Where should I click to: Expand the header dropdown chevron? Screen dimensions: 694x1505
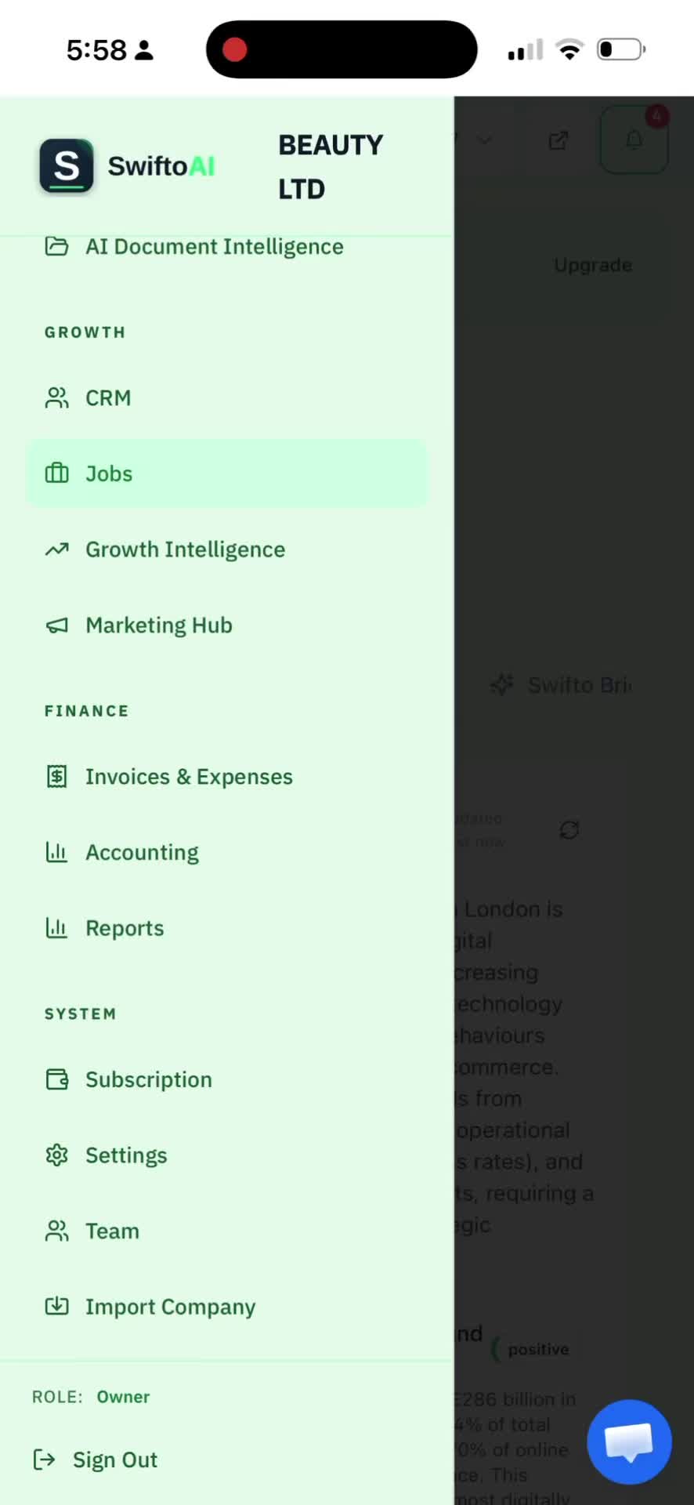tap(484, 140)
